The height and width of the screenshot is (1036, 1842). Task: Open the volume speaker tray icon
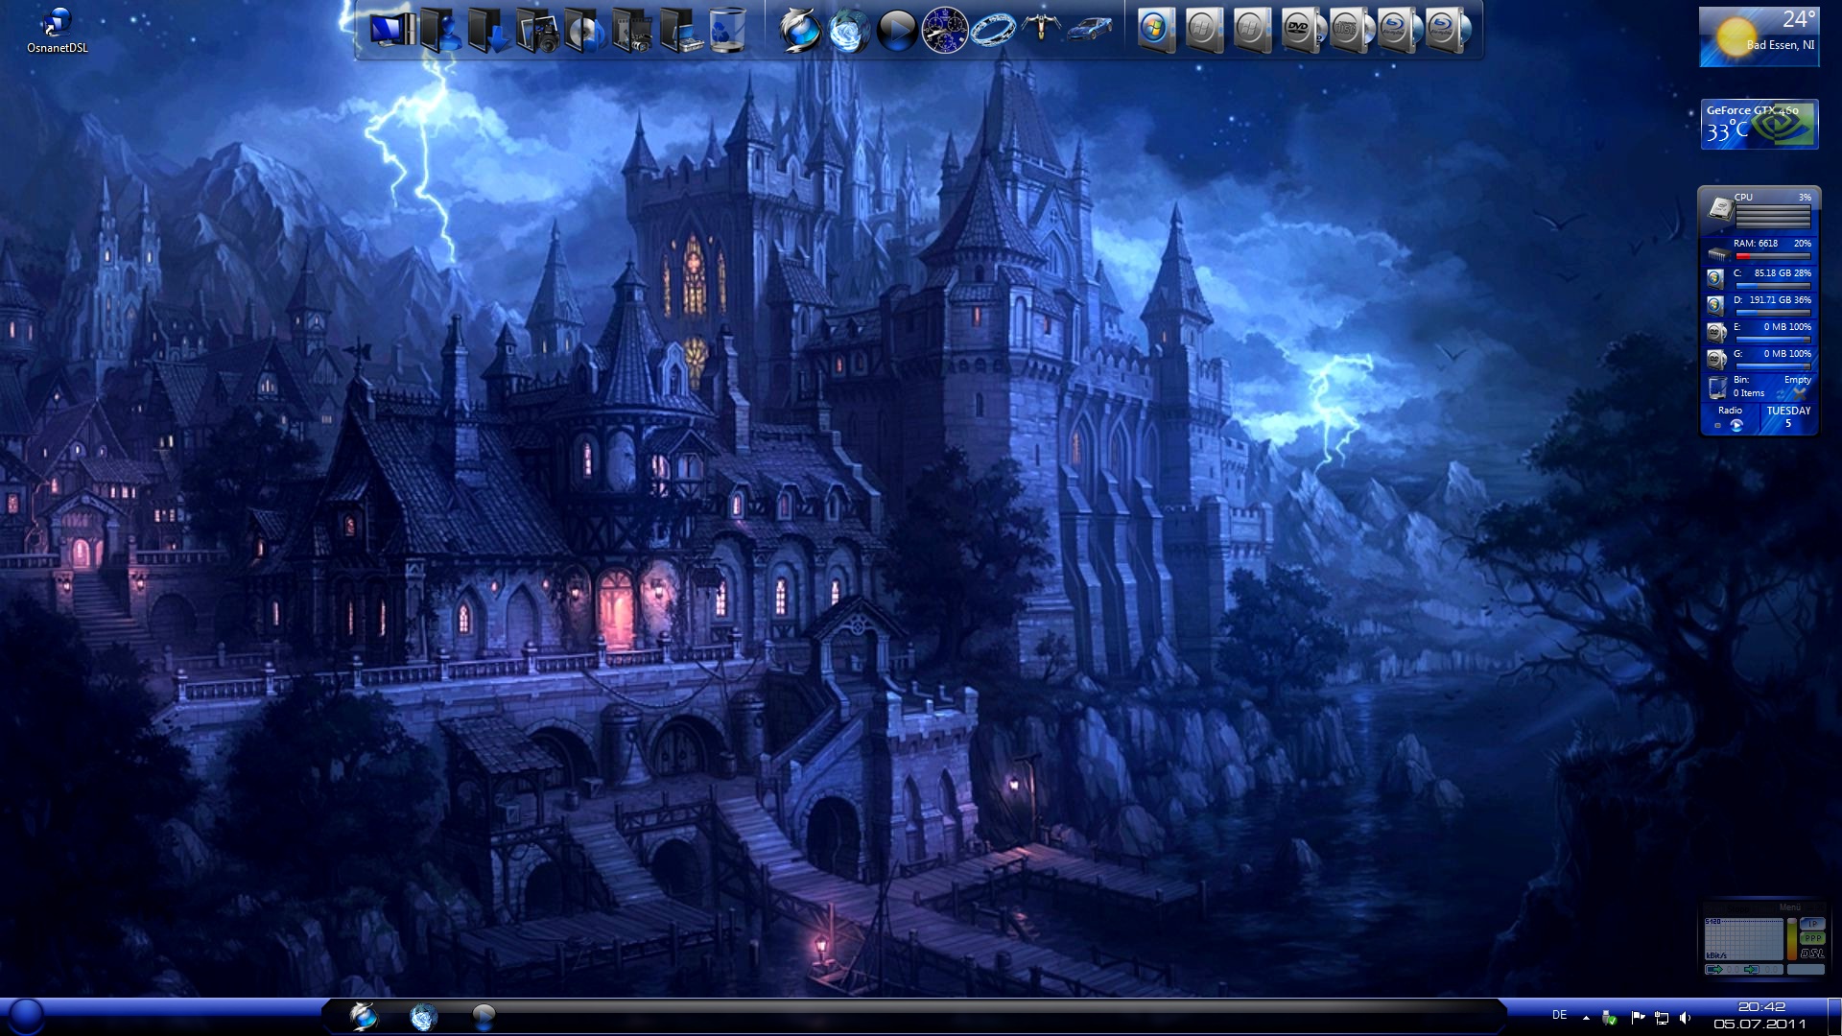coord(1686,1018)
